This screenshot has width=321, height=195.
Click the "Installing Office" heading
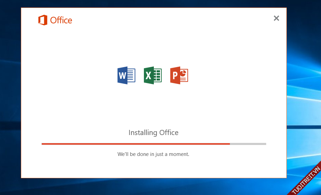(153, 133)
